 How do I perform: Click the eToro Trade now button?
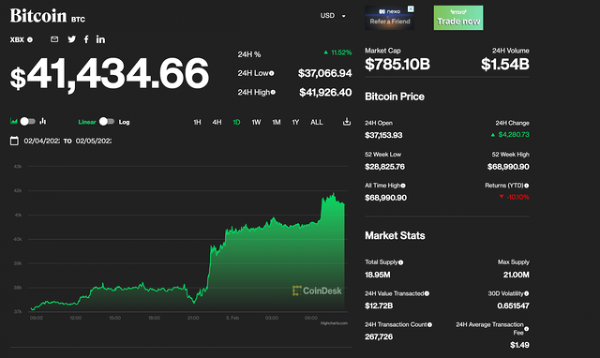pyautogui.click(x=458, y=17)
